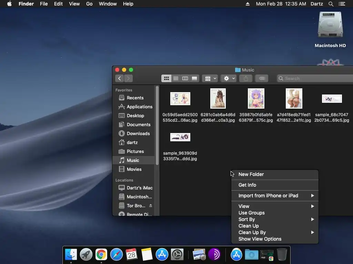Go forward in Finder window

point(128,78)
